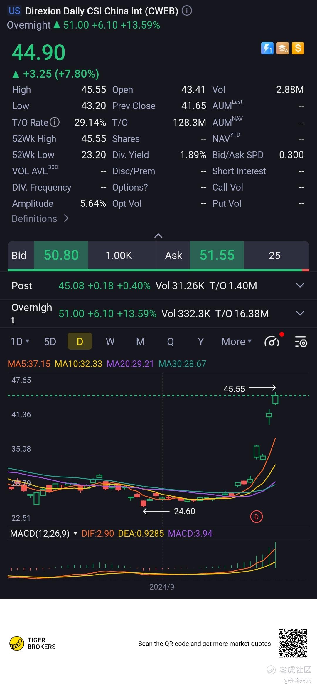317x688 pixels.
Task: Open the 1D timeframe dropdown
Action: click(20, 341)
